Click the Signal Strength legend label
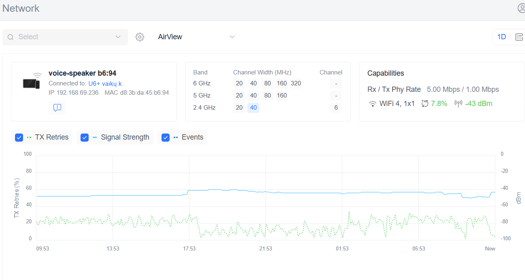Screen dimensions: 525x280 pos(125,138)
